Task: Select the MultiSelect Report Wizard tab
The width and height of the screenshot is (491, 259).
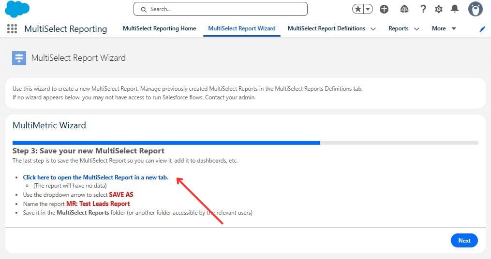Action: (x=242, y=28)
